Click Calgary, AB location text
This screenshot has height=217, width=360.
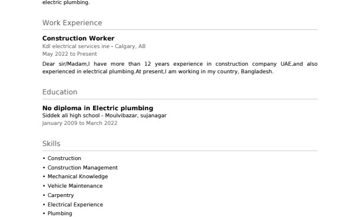coord(130,46)
